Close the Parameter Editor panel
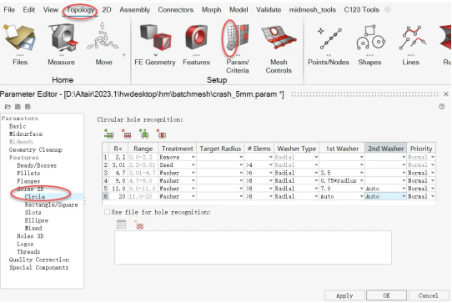The image size is (452, 303). tap(445, 94)
